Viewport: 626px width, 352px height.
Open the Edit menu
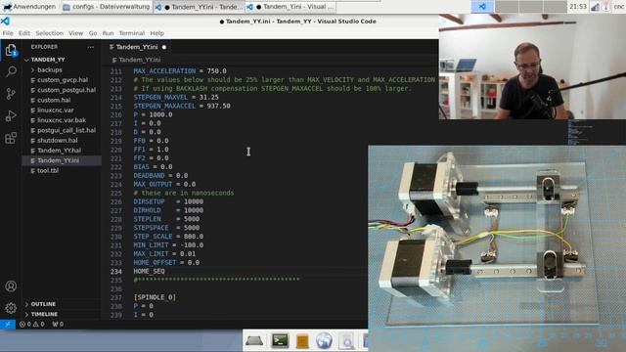pyautogui.click(x=24, y=33)
